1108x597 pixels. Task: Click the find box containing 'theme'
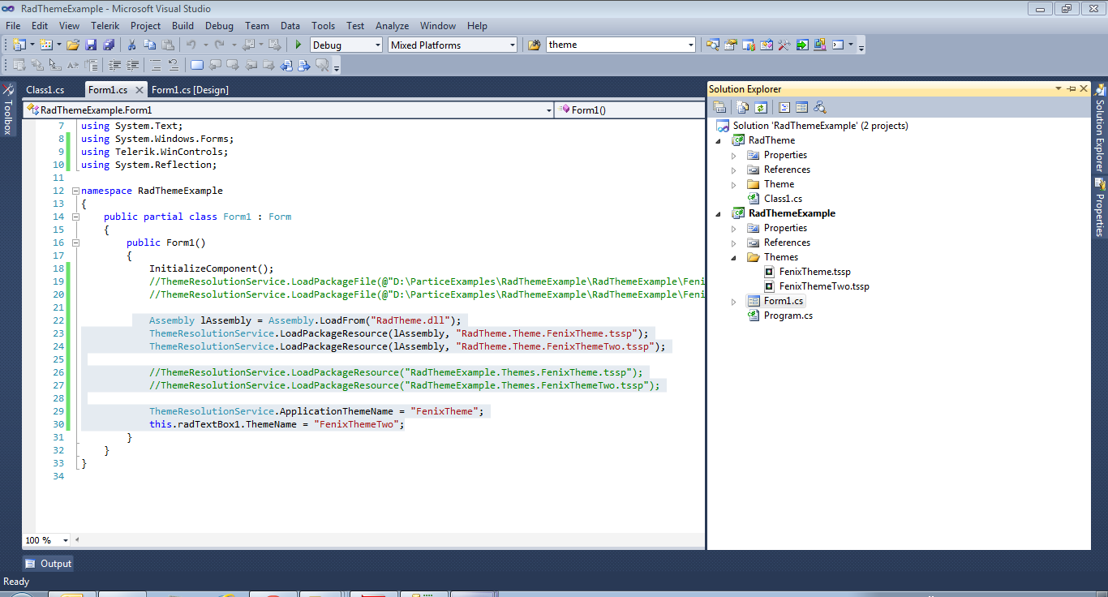[615, 45]
